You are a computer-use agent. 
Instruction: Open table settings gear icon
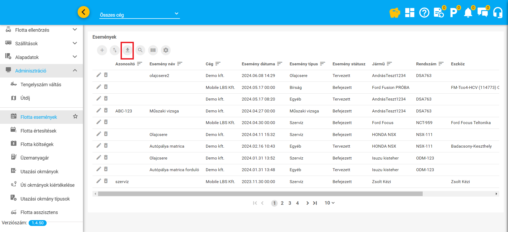pos(166,50)
